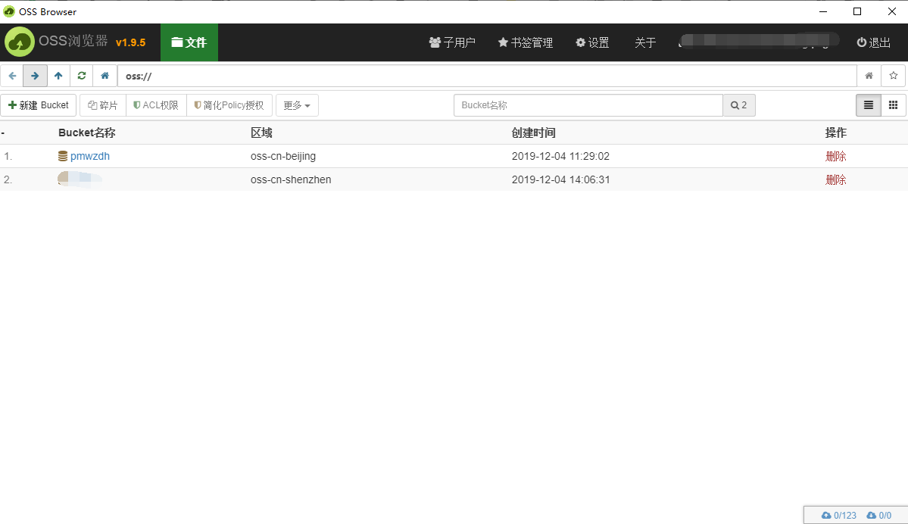Click the Bucket名称 column header
This screenshot has width=908, height=524.
(x=87, y=133)
